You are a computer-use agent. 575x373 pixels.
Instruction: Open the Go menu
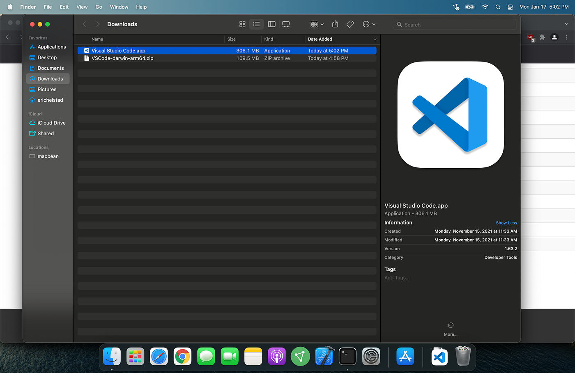coord(99,7)
